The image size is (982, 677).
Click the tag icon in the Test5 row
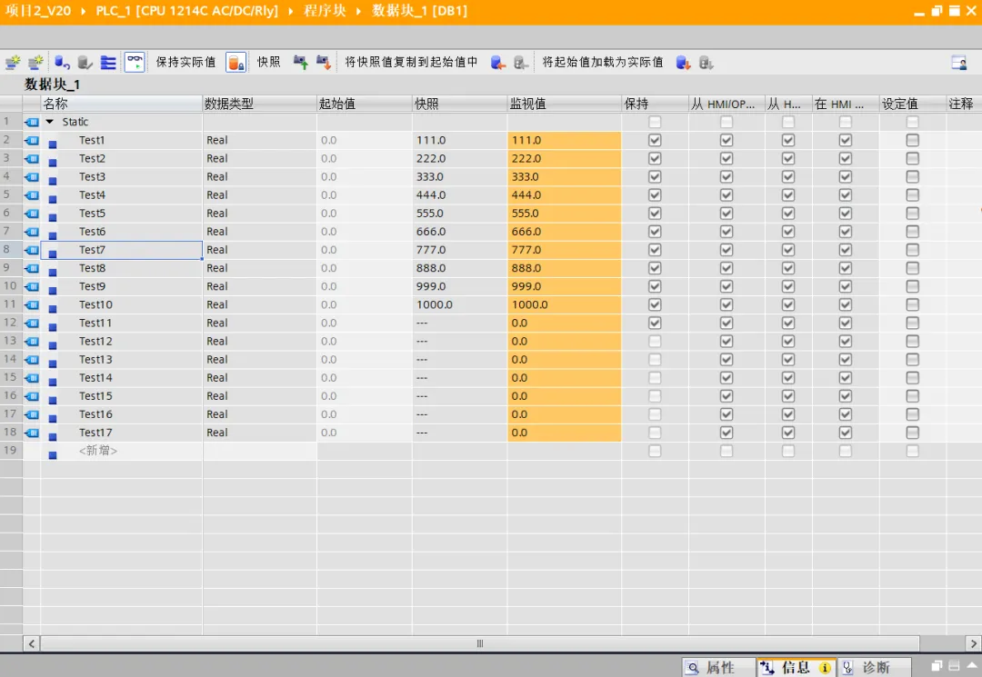tap(32, 214)
